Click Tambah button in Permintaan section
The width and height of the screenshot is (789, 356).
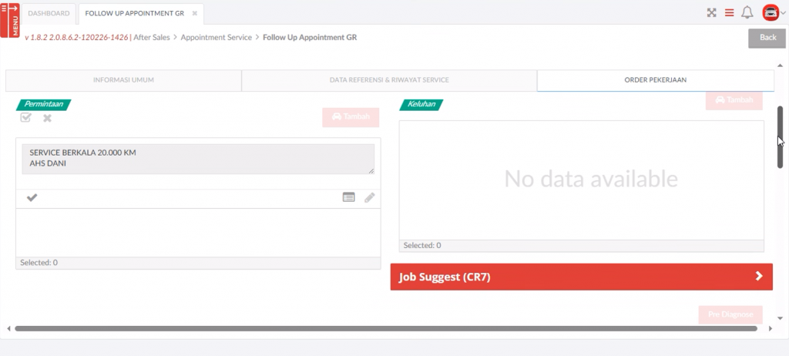tap(351, 117)
